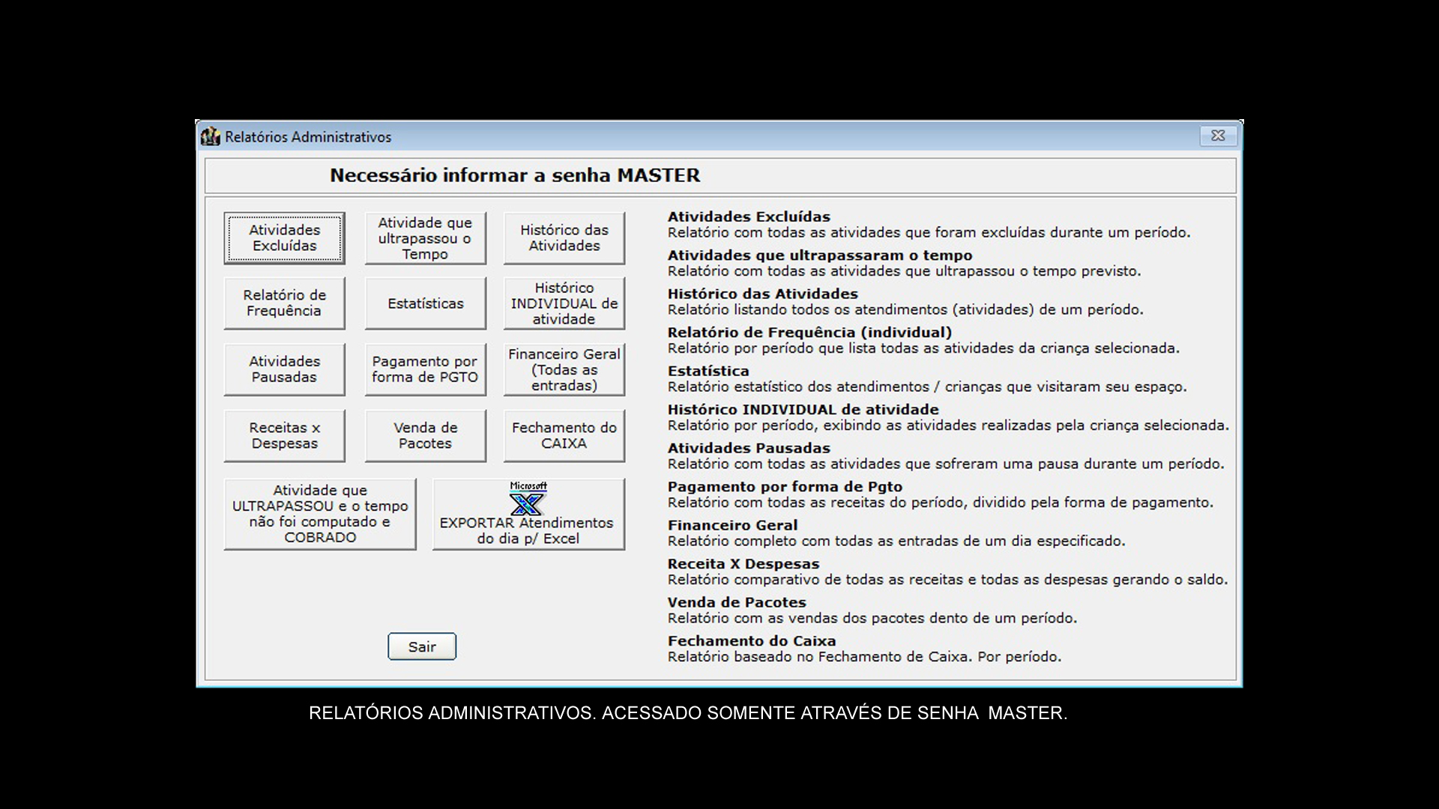The width and height of the screenshot is (1439, 809).
Task: Open Financeiro Geral (Todas as entradas)
Action: click(x=564, y=369)
